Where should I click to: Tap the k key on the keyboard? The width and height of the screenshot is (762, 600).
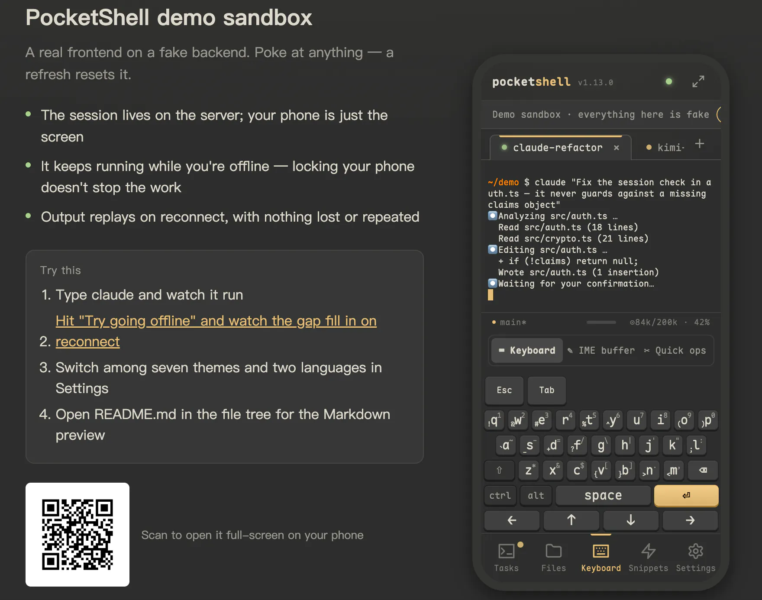pos(672,445)
